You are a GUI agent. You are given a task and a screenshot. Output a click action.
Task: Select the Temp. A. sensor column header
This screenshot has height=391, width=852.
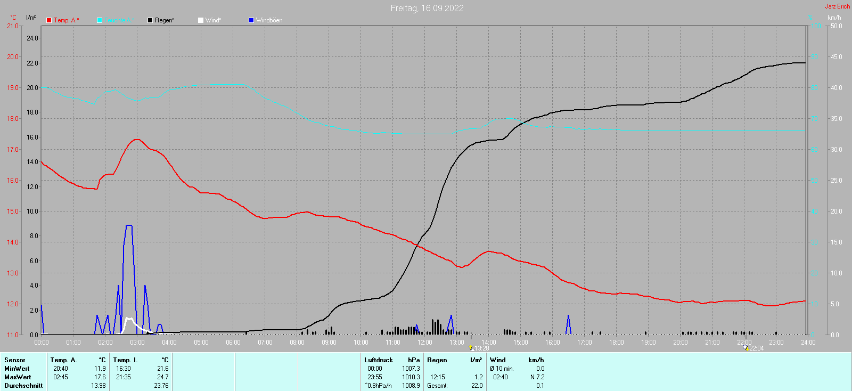[x=64, y=360]
